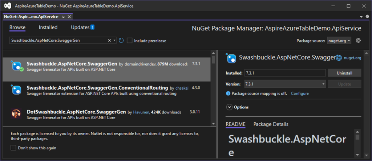Click the disabled Update button

coord(344,84)
